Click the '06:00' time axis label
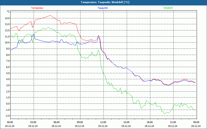The image size is (207, 129). click(x=57, y=122)
